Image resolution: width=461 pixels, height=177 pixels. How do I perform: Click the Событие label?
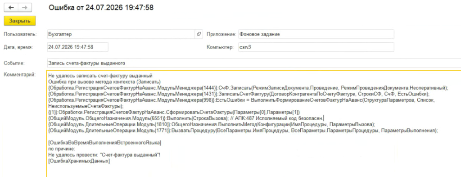pyautogui.click(x=14, y=63)
